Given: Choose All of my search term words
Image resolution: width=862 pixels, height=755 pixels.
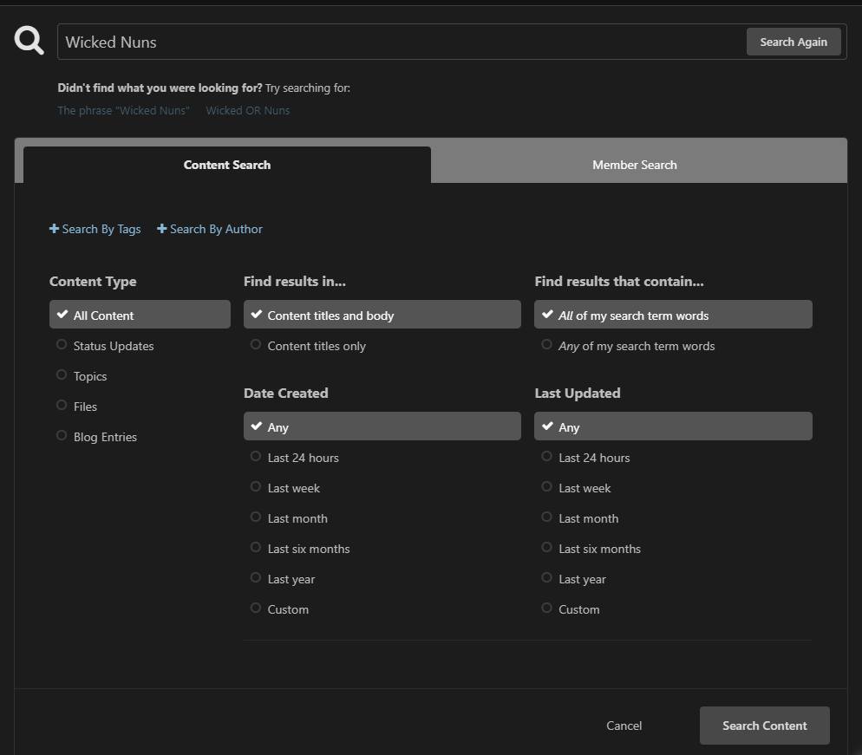Looking at the screenshot, I should click(x=673, y=315).
